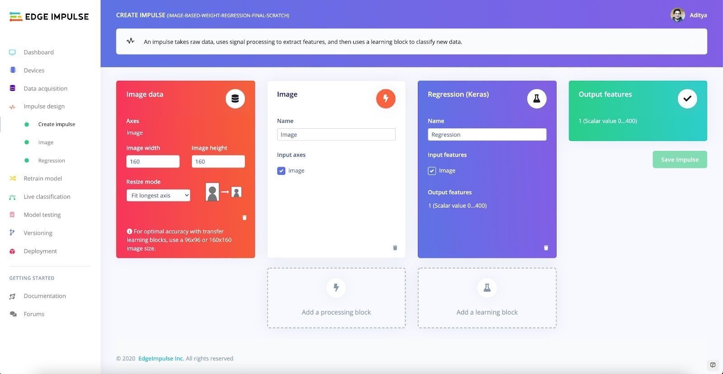
Task: Click the Retrain model shuffle icon
Action: click(13, 178)
